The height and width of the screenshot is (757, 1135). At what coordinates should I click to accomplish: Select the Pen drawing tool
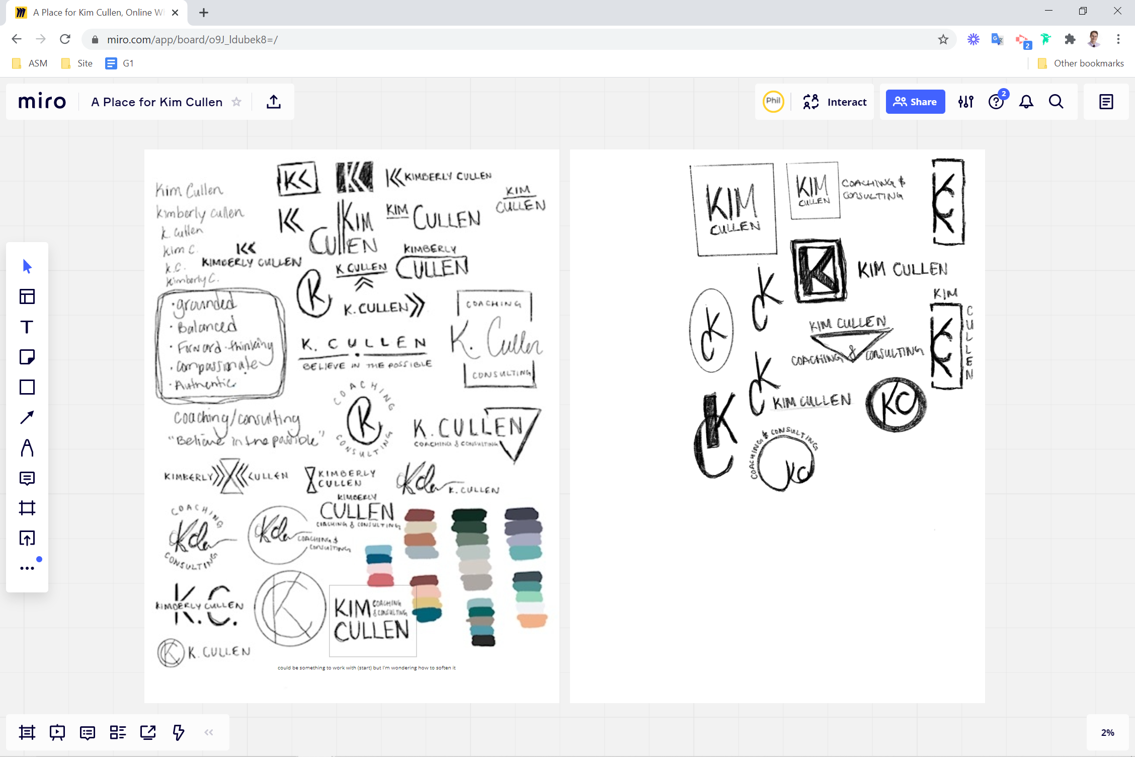tap(27, 447)
